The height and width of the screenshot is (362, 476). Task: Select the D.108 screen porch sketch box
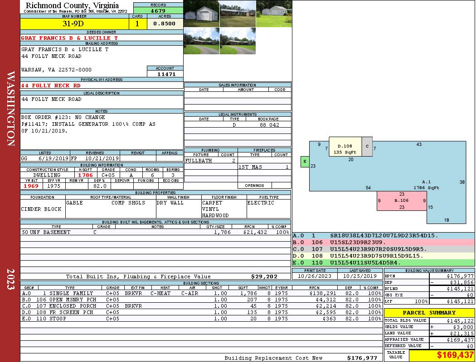tap(345, 147)
